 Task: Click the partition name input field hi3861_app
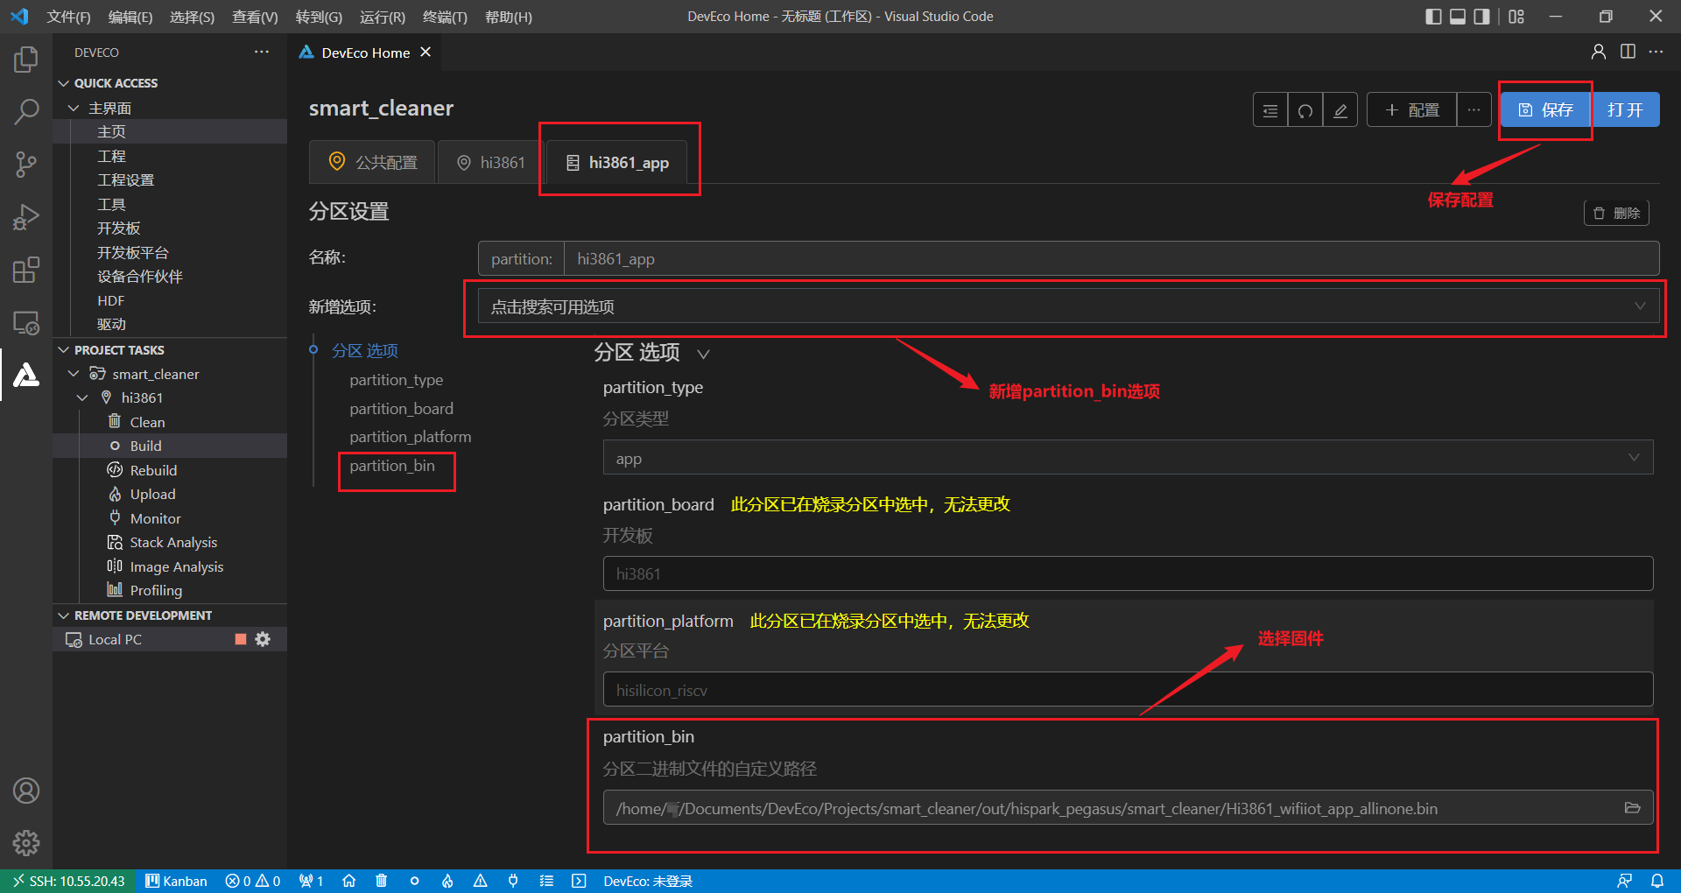tap(1111, 258)
